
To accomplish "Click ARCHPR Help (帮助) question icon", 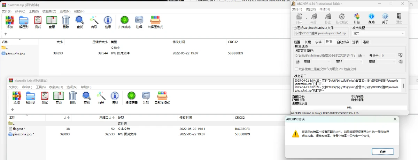I will pyautogui.click(x=371, y=16).
